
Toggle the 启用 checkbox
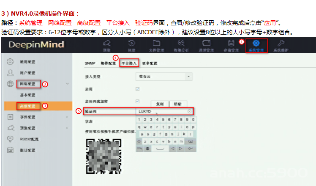[137, 89]
